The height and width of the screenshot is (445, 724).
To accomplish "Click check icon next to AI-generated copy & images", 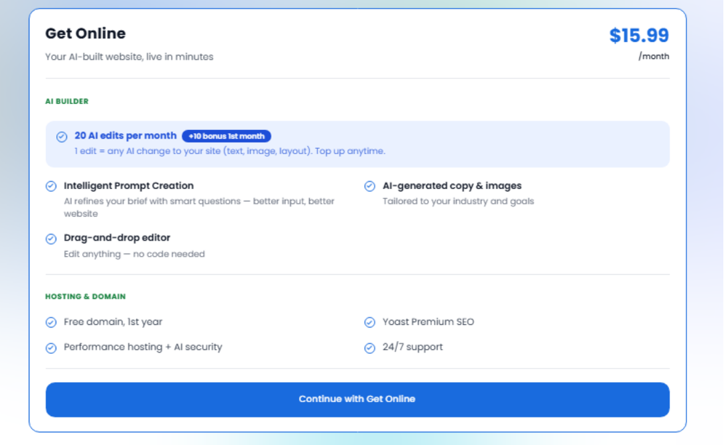I will (x=370, y=186).
